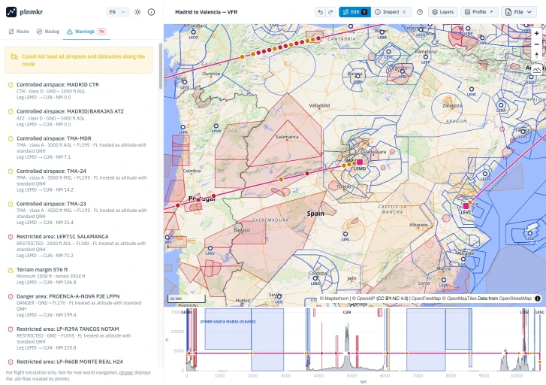Open the File menu dropdown
Viewport: 546px width, 385px height.
(518, 12)
